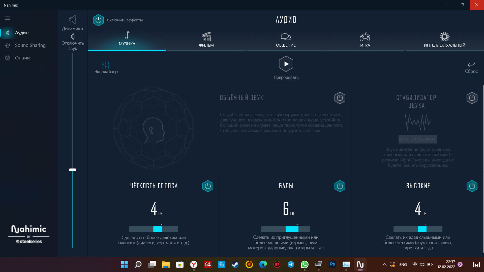Click the Выключить Night button
The image size is (484, 272).
pyautogui.click(x=418, y=139)
